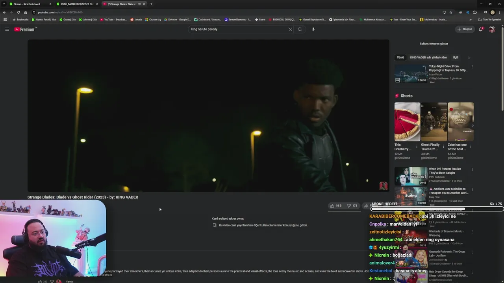
Task: Open options for Ambient Jazz Melodies video
Action: pos(472,189)
